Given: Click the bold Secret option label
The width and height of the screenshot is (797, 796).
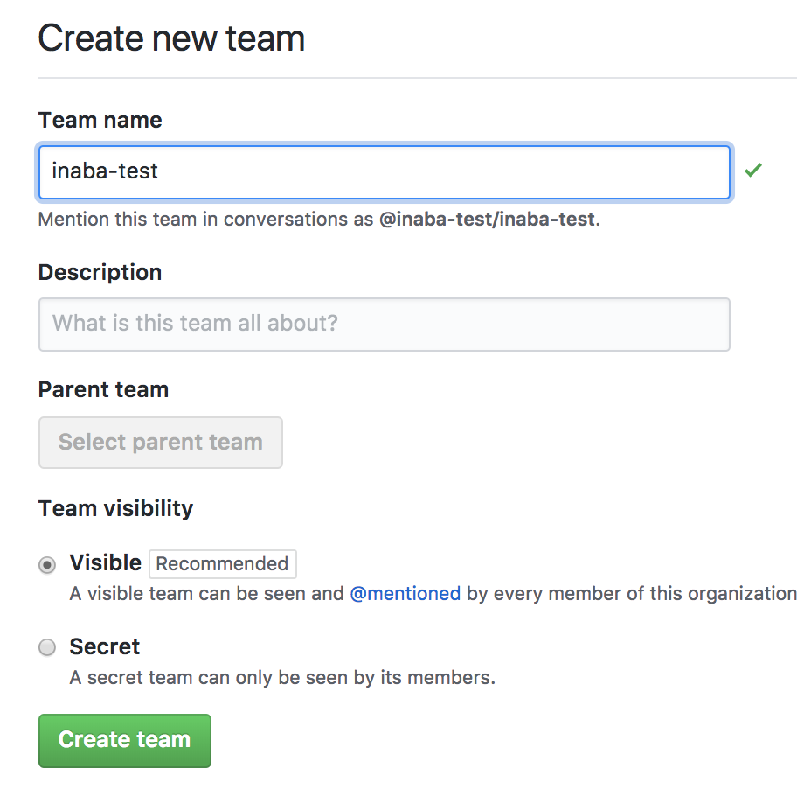Looking at the screenshot, I should coord(105,646).
